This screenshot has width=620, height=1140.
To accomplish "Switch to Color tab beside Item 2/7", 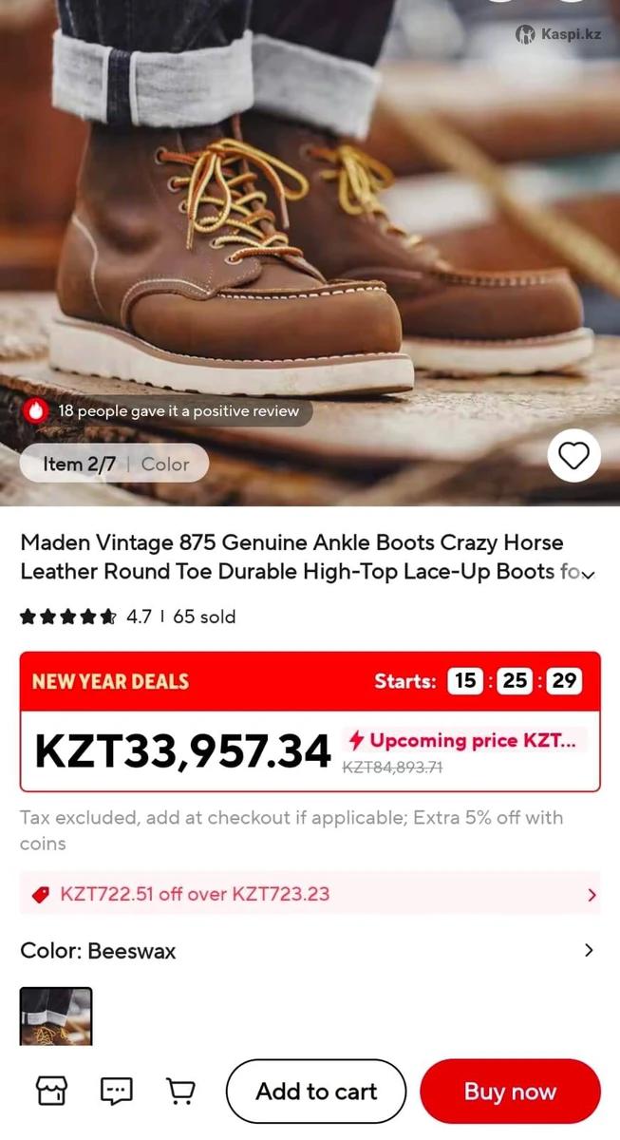I will coord(165,464).
